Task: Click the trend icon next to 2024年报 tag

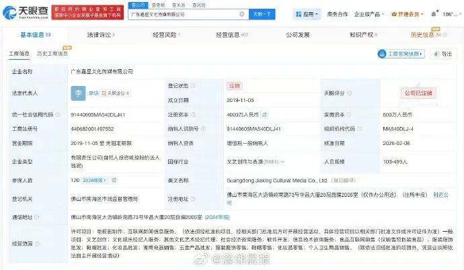Action: pyautogui.click(x=114, y=180)
